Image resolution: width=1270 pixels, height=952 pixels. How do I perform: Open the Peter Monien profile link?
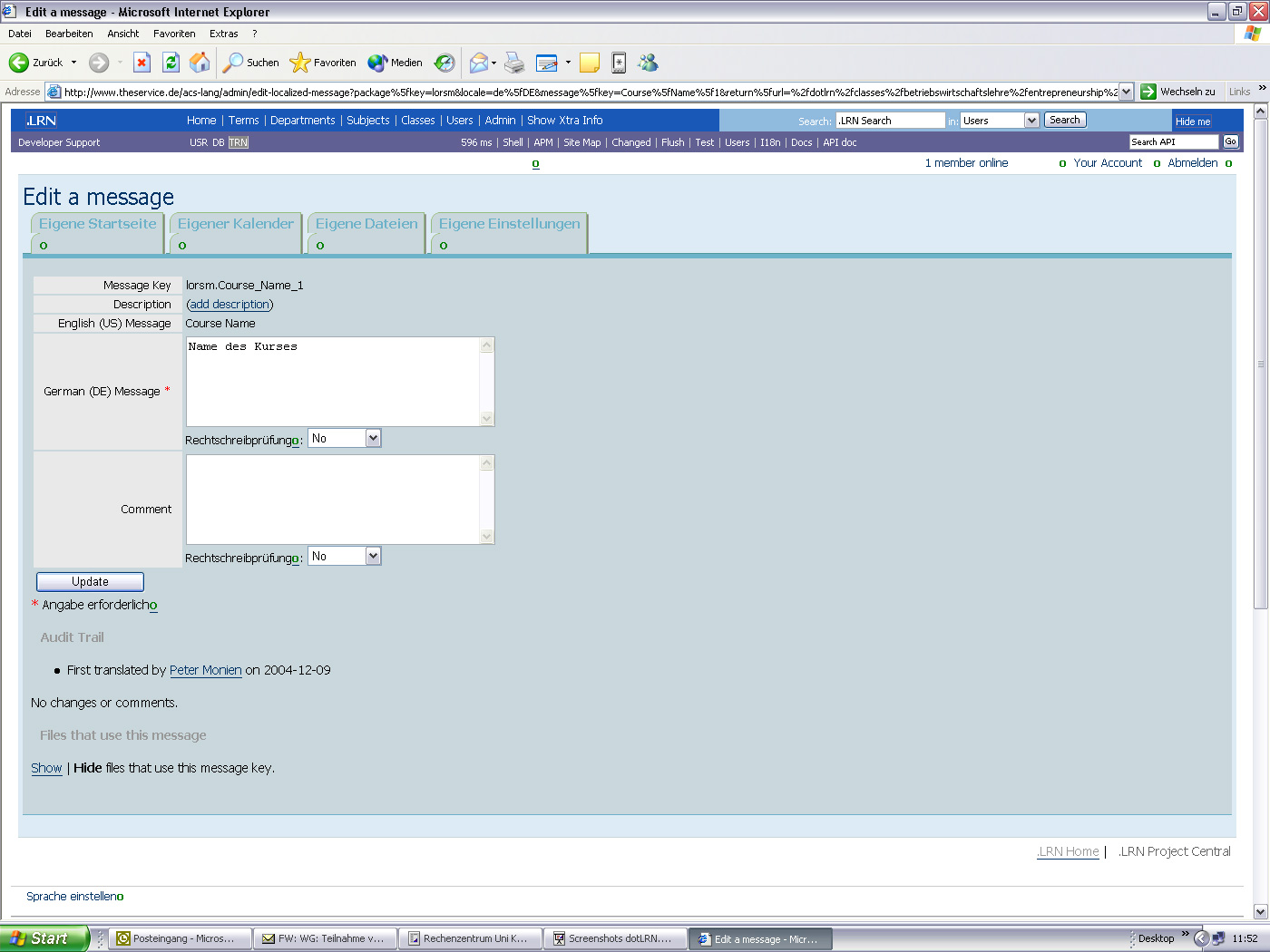(205, 670)
